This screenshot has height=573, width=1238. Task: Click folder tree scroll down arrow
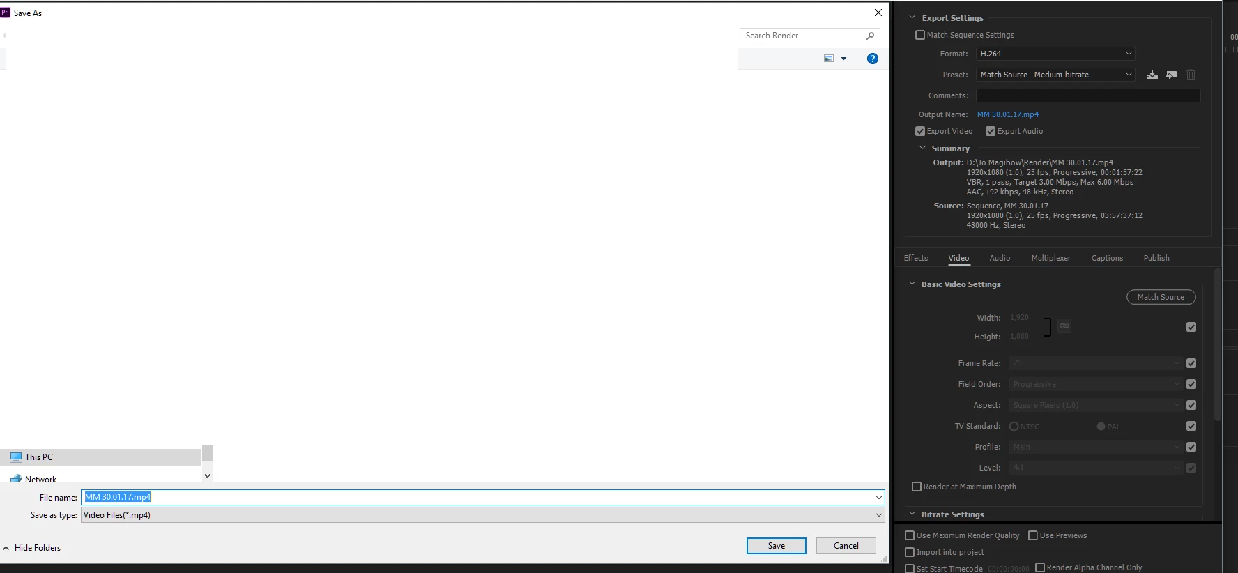click(x=207, y=475)
